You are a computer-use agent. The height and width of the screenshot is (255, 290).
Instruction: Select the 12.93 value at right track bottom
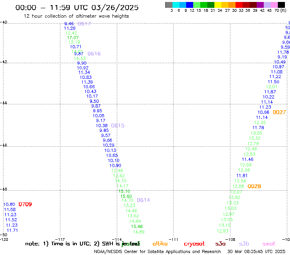pyautogui.click(x=223, y=231)
